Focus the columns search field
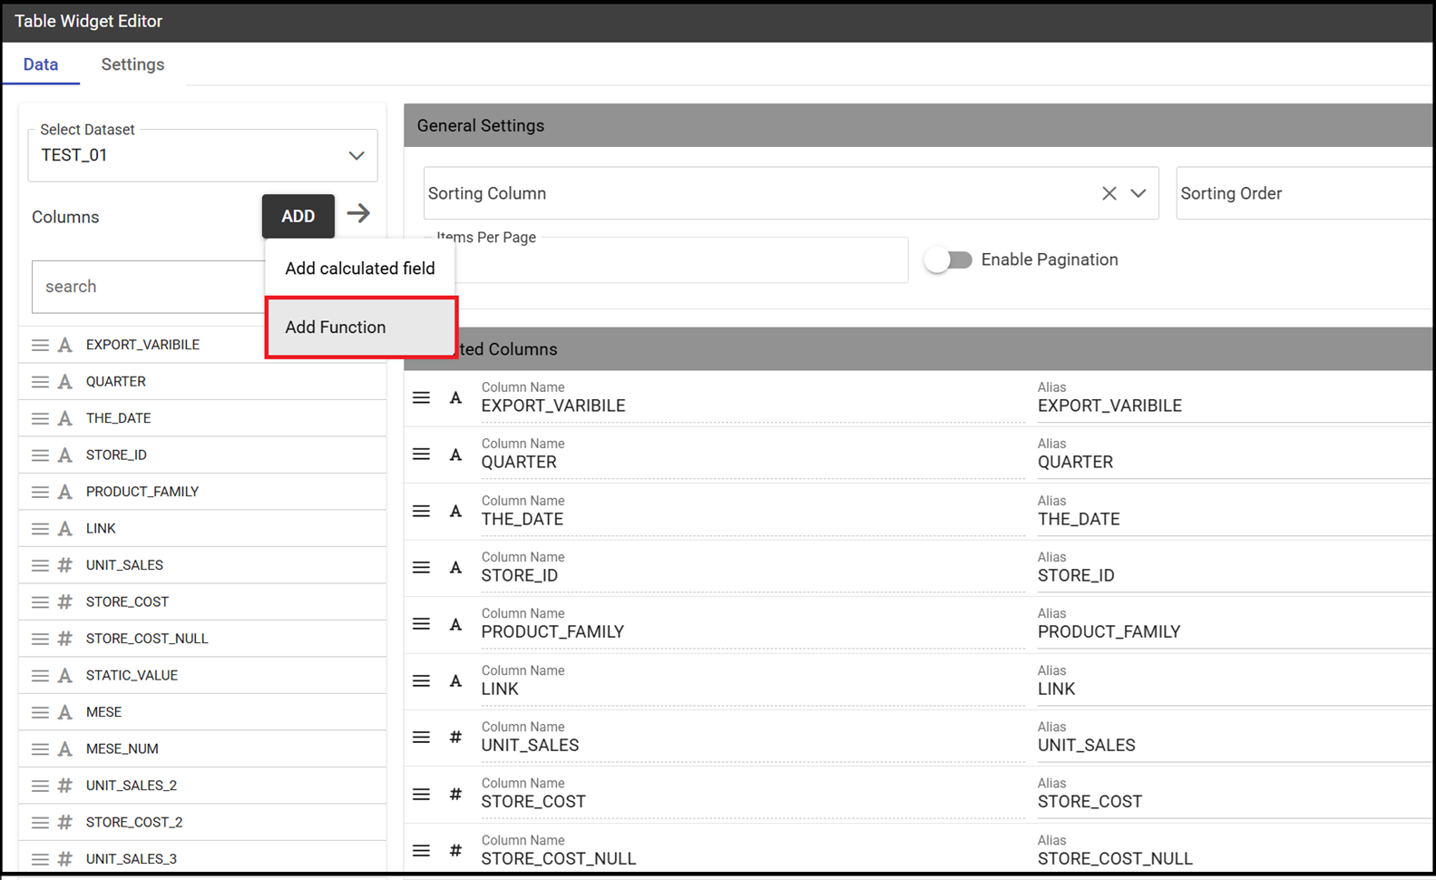This screenshot has height=880, width=1436. (149, 287)
